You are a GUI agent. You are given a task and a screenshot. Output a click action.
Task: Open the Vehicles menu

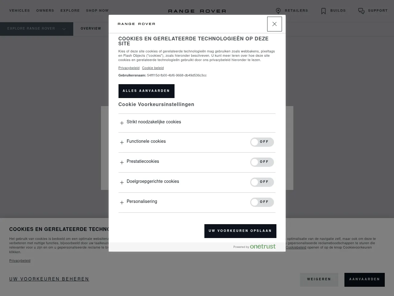click(19, 10)
